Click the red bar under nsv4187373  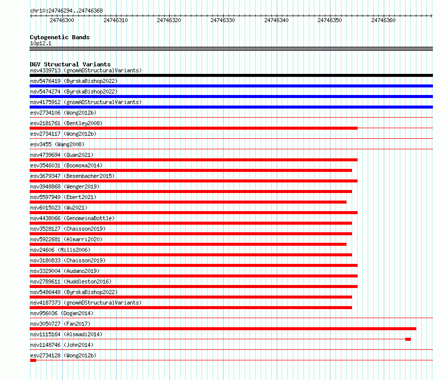[191, 308]
